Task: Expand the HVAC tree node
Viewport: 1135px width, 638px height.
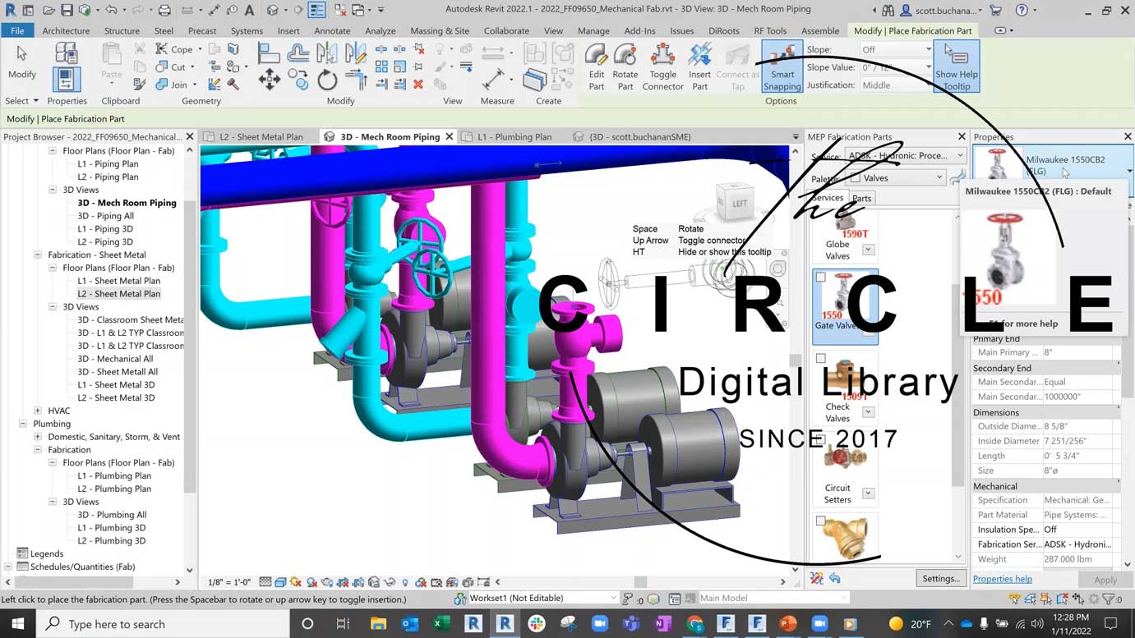Action: pos(38,411)
